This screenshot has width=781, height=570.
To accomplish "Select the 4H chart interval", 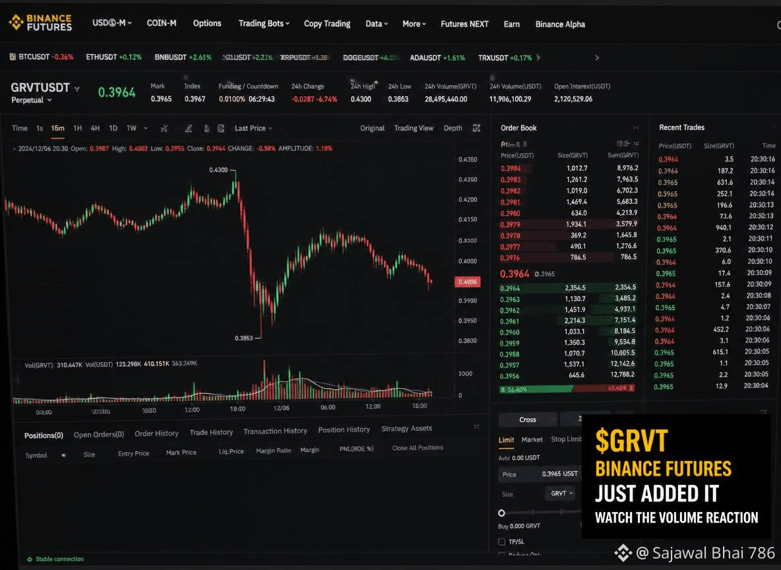I will pos(95,129).
